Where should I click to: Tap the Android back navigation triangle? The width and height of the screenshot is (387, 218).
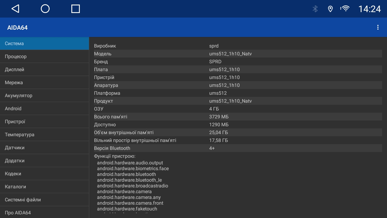click(15, 9)
